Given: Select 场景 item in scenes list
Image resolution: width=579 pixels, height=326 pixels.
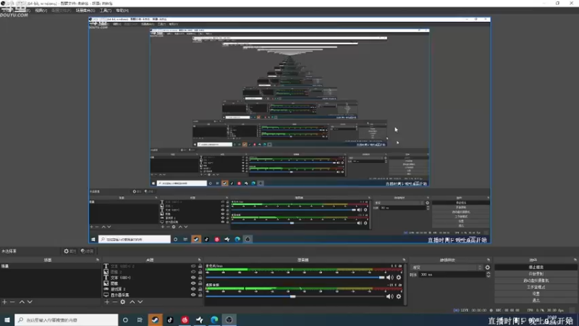Looking at the screenshot, I should (x=50, y=266).
